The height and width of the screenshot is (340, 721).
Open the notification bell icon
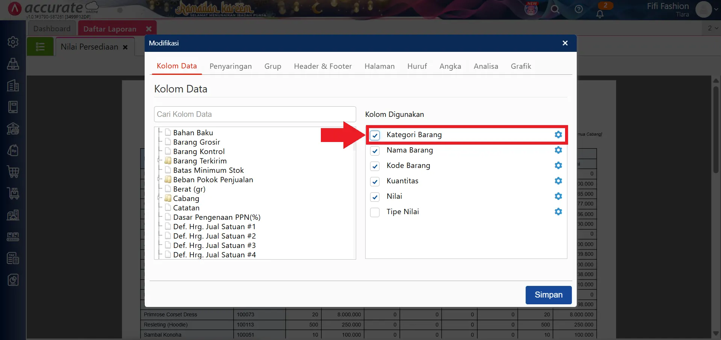(x=600, y=14)
